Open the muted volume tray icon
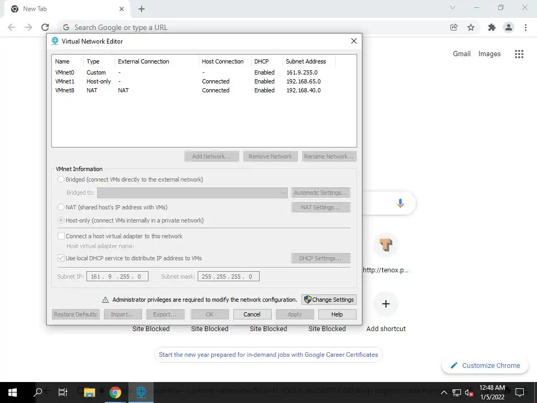This screenshot has width=537, height=403. 469,393
